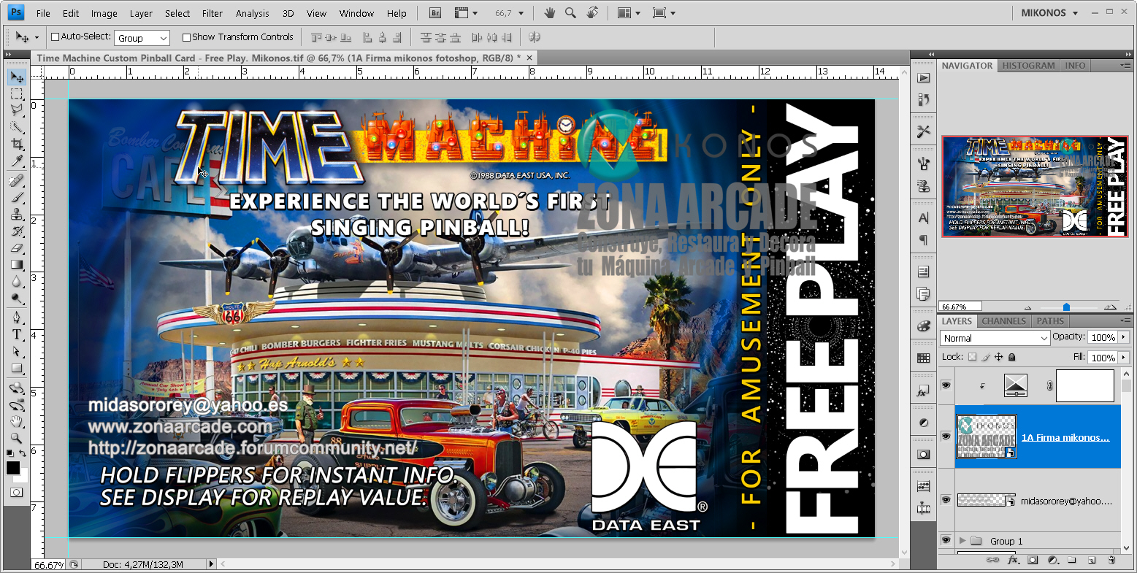
Task: Hide the midasororey@yahoo layer
Action: coord(946,500)
